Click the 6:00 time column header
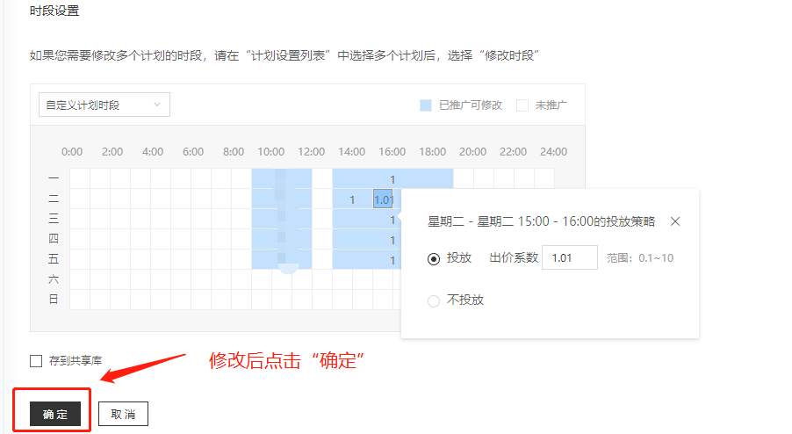The width and height of the screenshot is (792, 434). tap(193, 152)
